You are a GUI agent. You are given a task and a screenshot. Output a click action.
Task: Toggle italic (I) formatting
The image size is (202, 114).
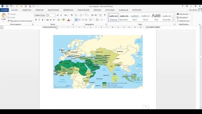pyautogui.click(x=39, y=20)
